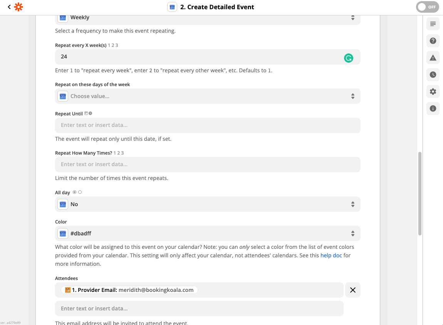
Task: Click the Grammarly icon in repeat field
Action: pyautogui.click(x=348, y=58)
